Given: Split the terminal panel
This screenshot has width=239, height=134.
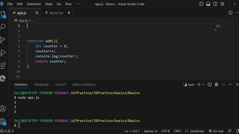Looking at the screenshot, I should pos(209,84).
